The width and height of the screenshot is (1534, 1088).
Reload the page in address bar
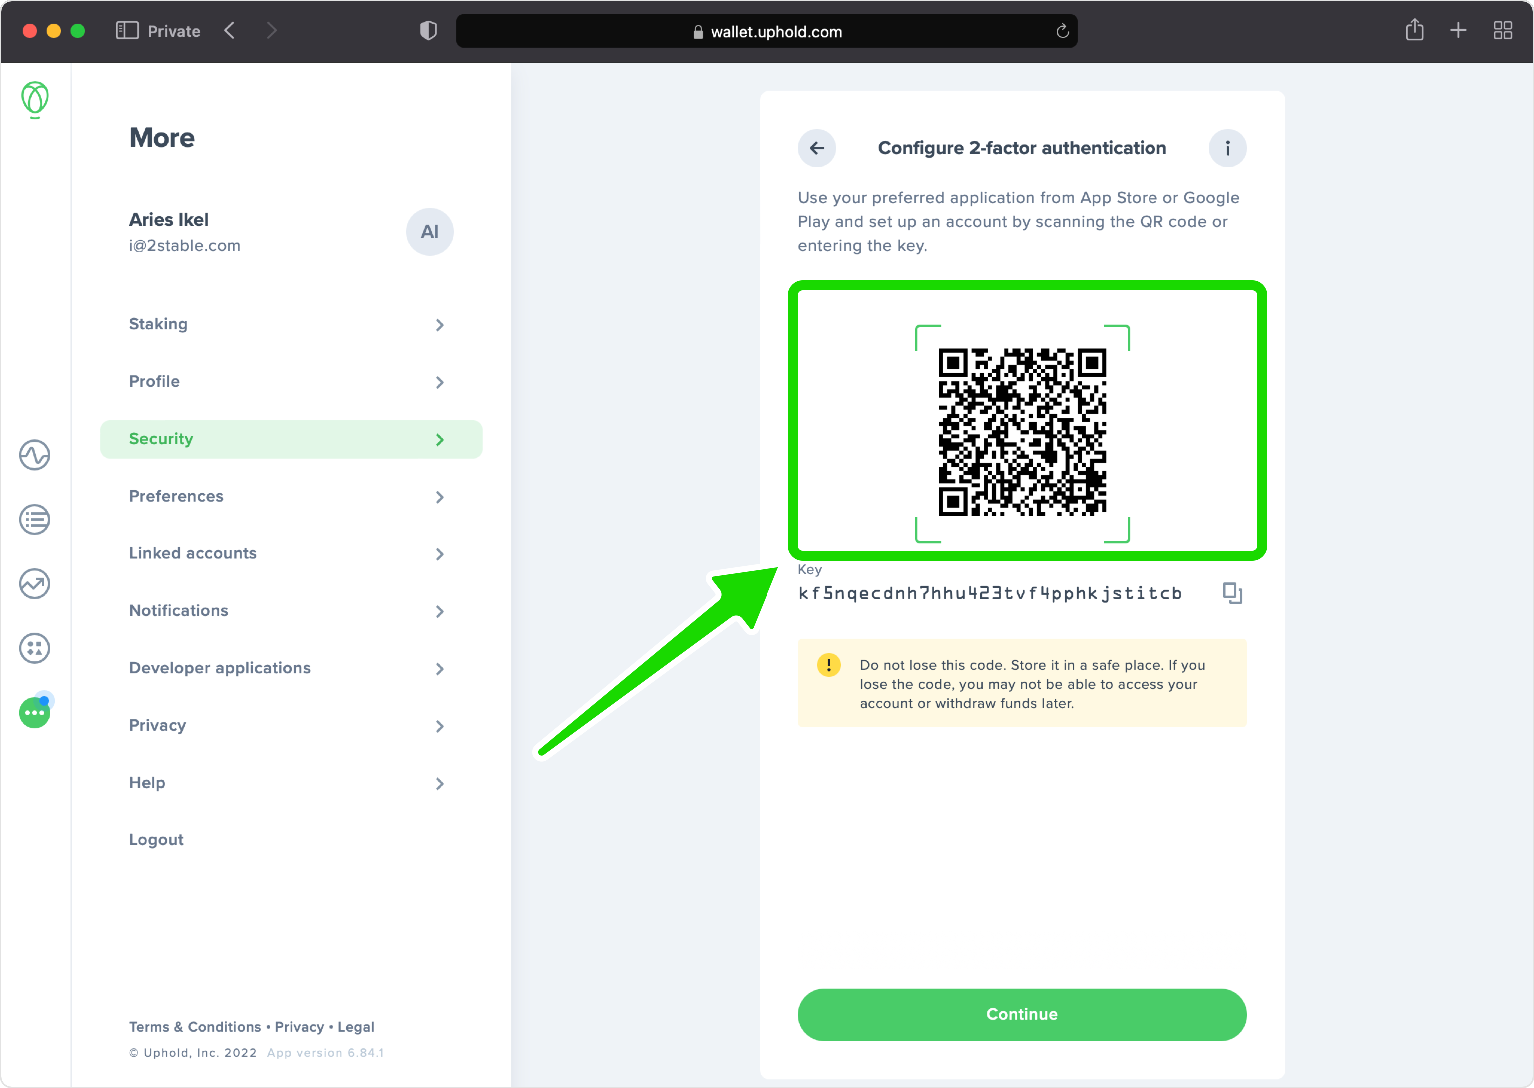(x=1062, y=31)
